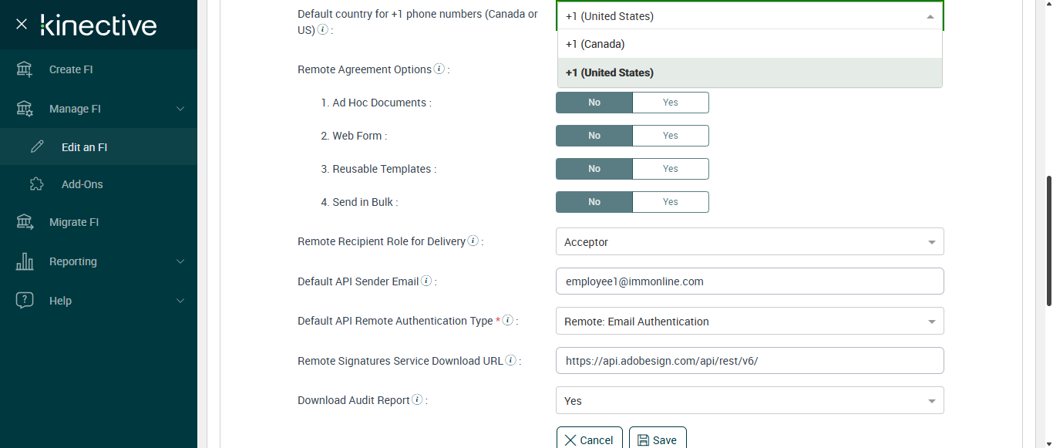Click the Create FI bank icon
This screenshot has height=448, width=1053.
[25, 69]
